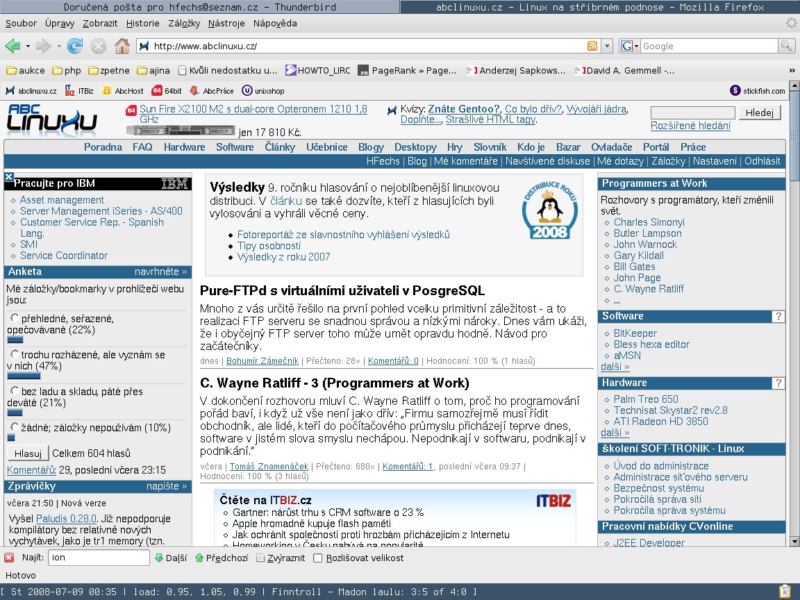Focus the site search box beside Hledej
This screenshot has height=600, width=800.
pyautogui.click(x=693, y=112)
